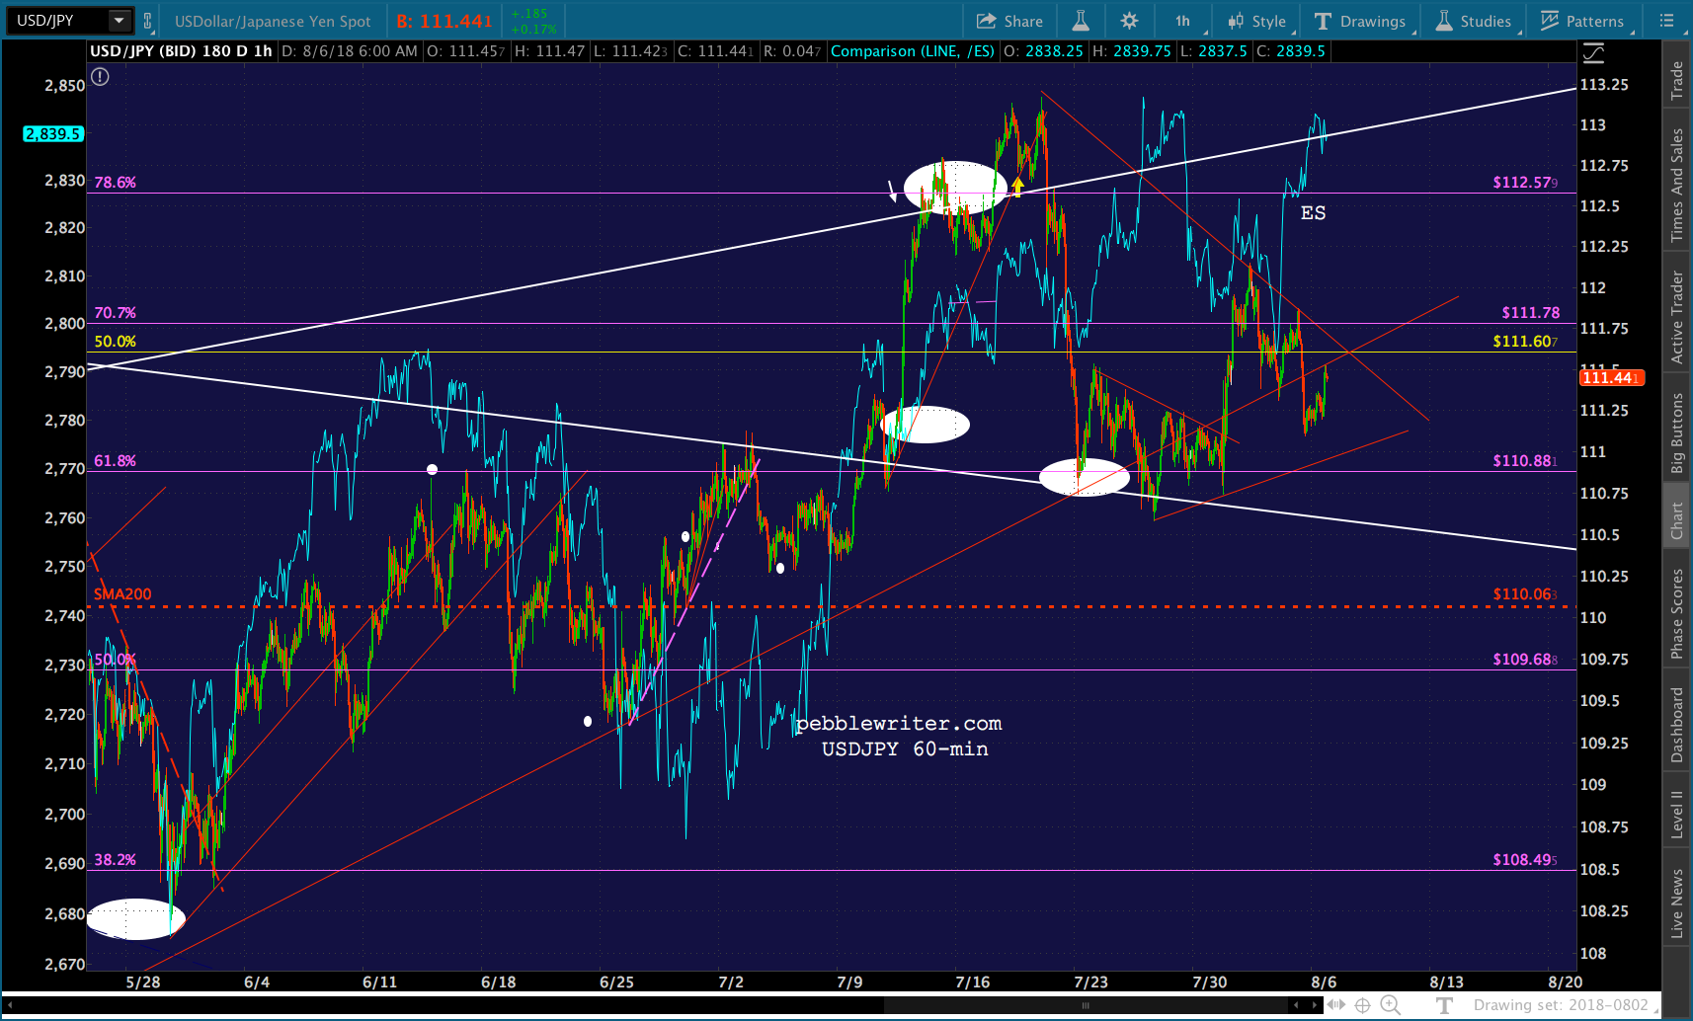Open the flask analysis icon in toolbar

click(1081, 21)
